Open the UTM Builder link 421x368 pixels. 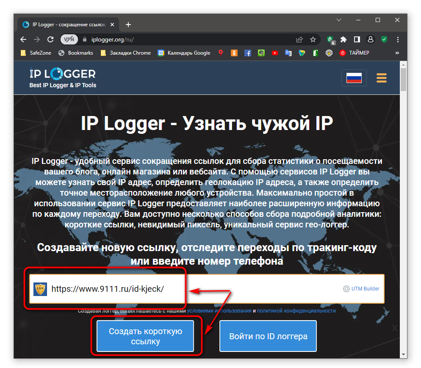[361, 289]
